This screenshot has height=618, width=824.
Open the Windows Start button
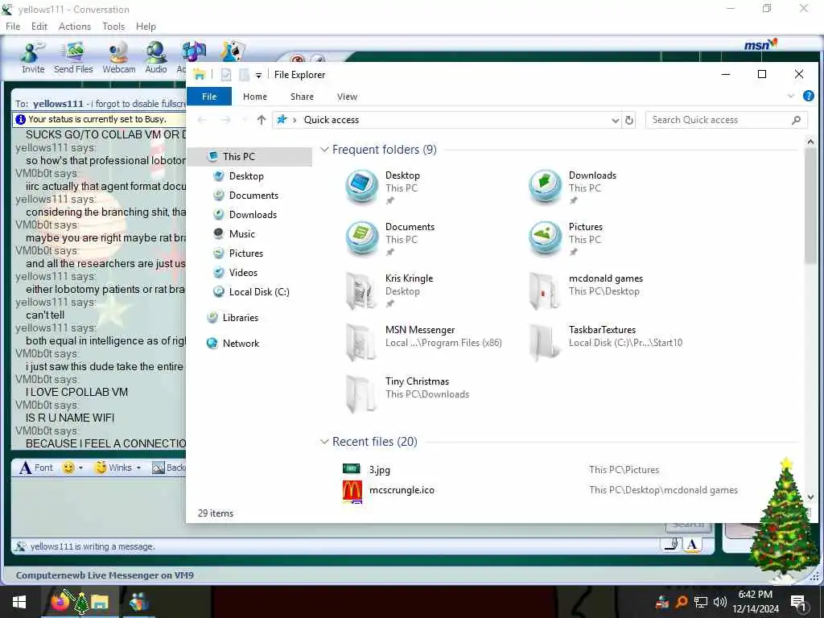[x=19, y=602]
